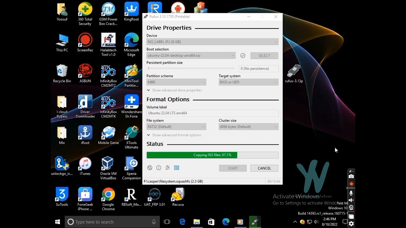Viewport: 406px width, 228px height.
Task: Toggle ScreenRec webcam
Action: (351, 208)
